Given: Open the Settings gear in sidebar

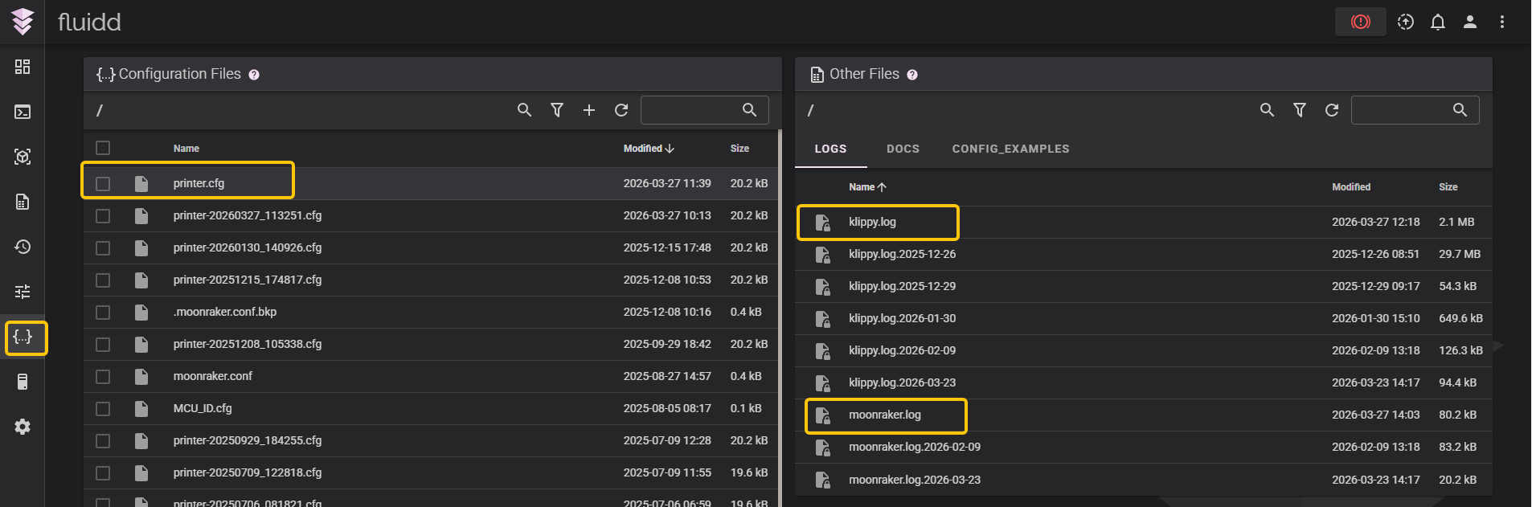Looking at the screenshot, I should [23, 427].
